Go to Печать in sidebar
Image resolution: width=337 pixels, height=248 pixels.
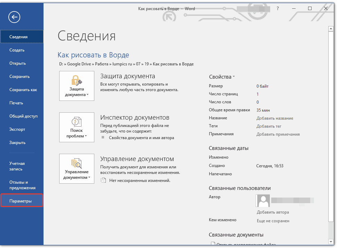16,103
